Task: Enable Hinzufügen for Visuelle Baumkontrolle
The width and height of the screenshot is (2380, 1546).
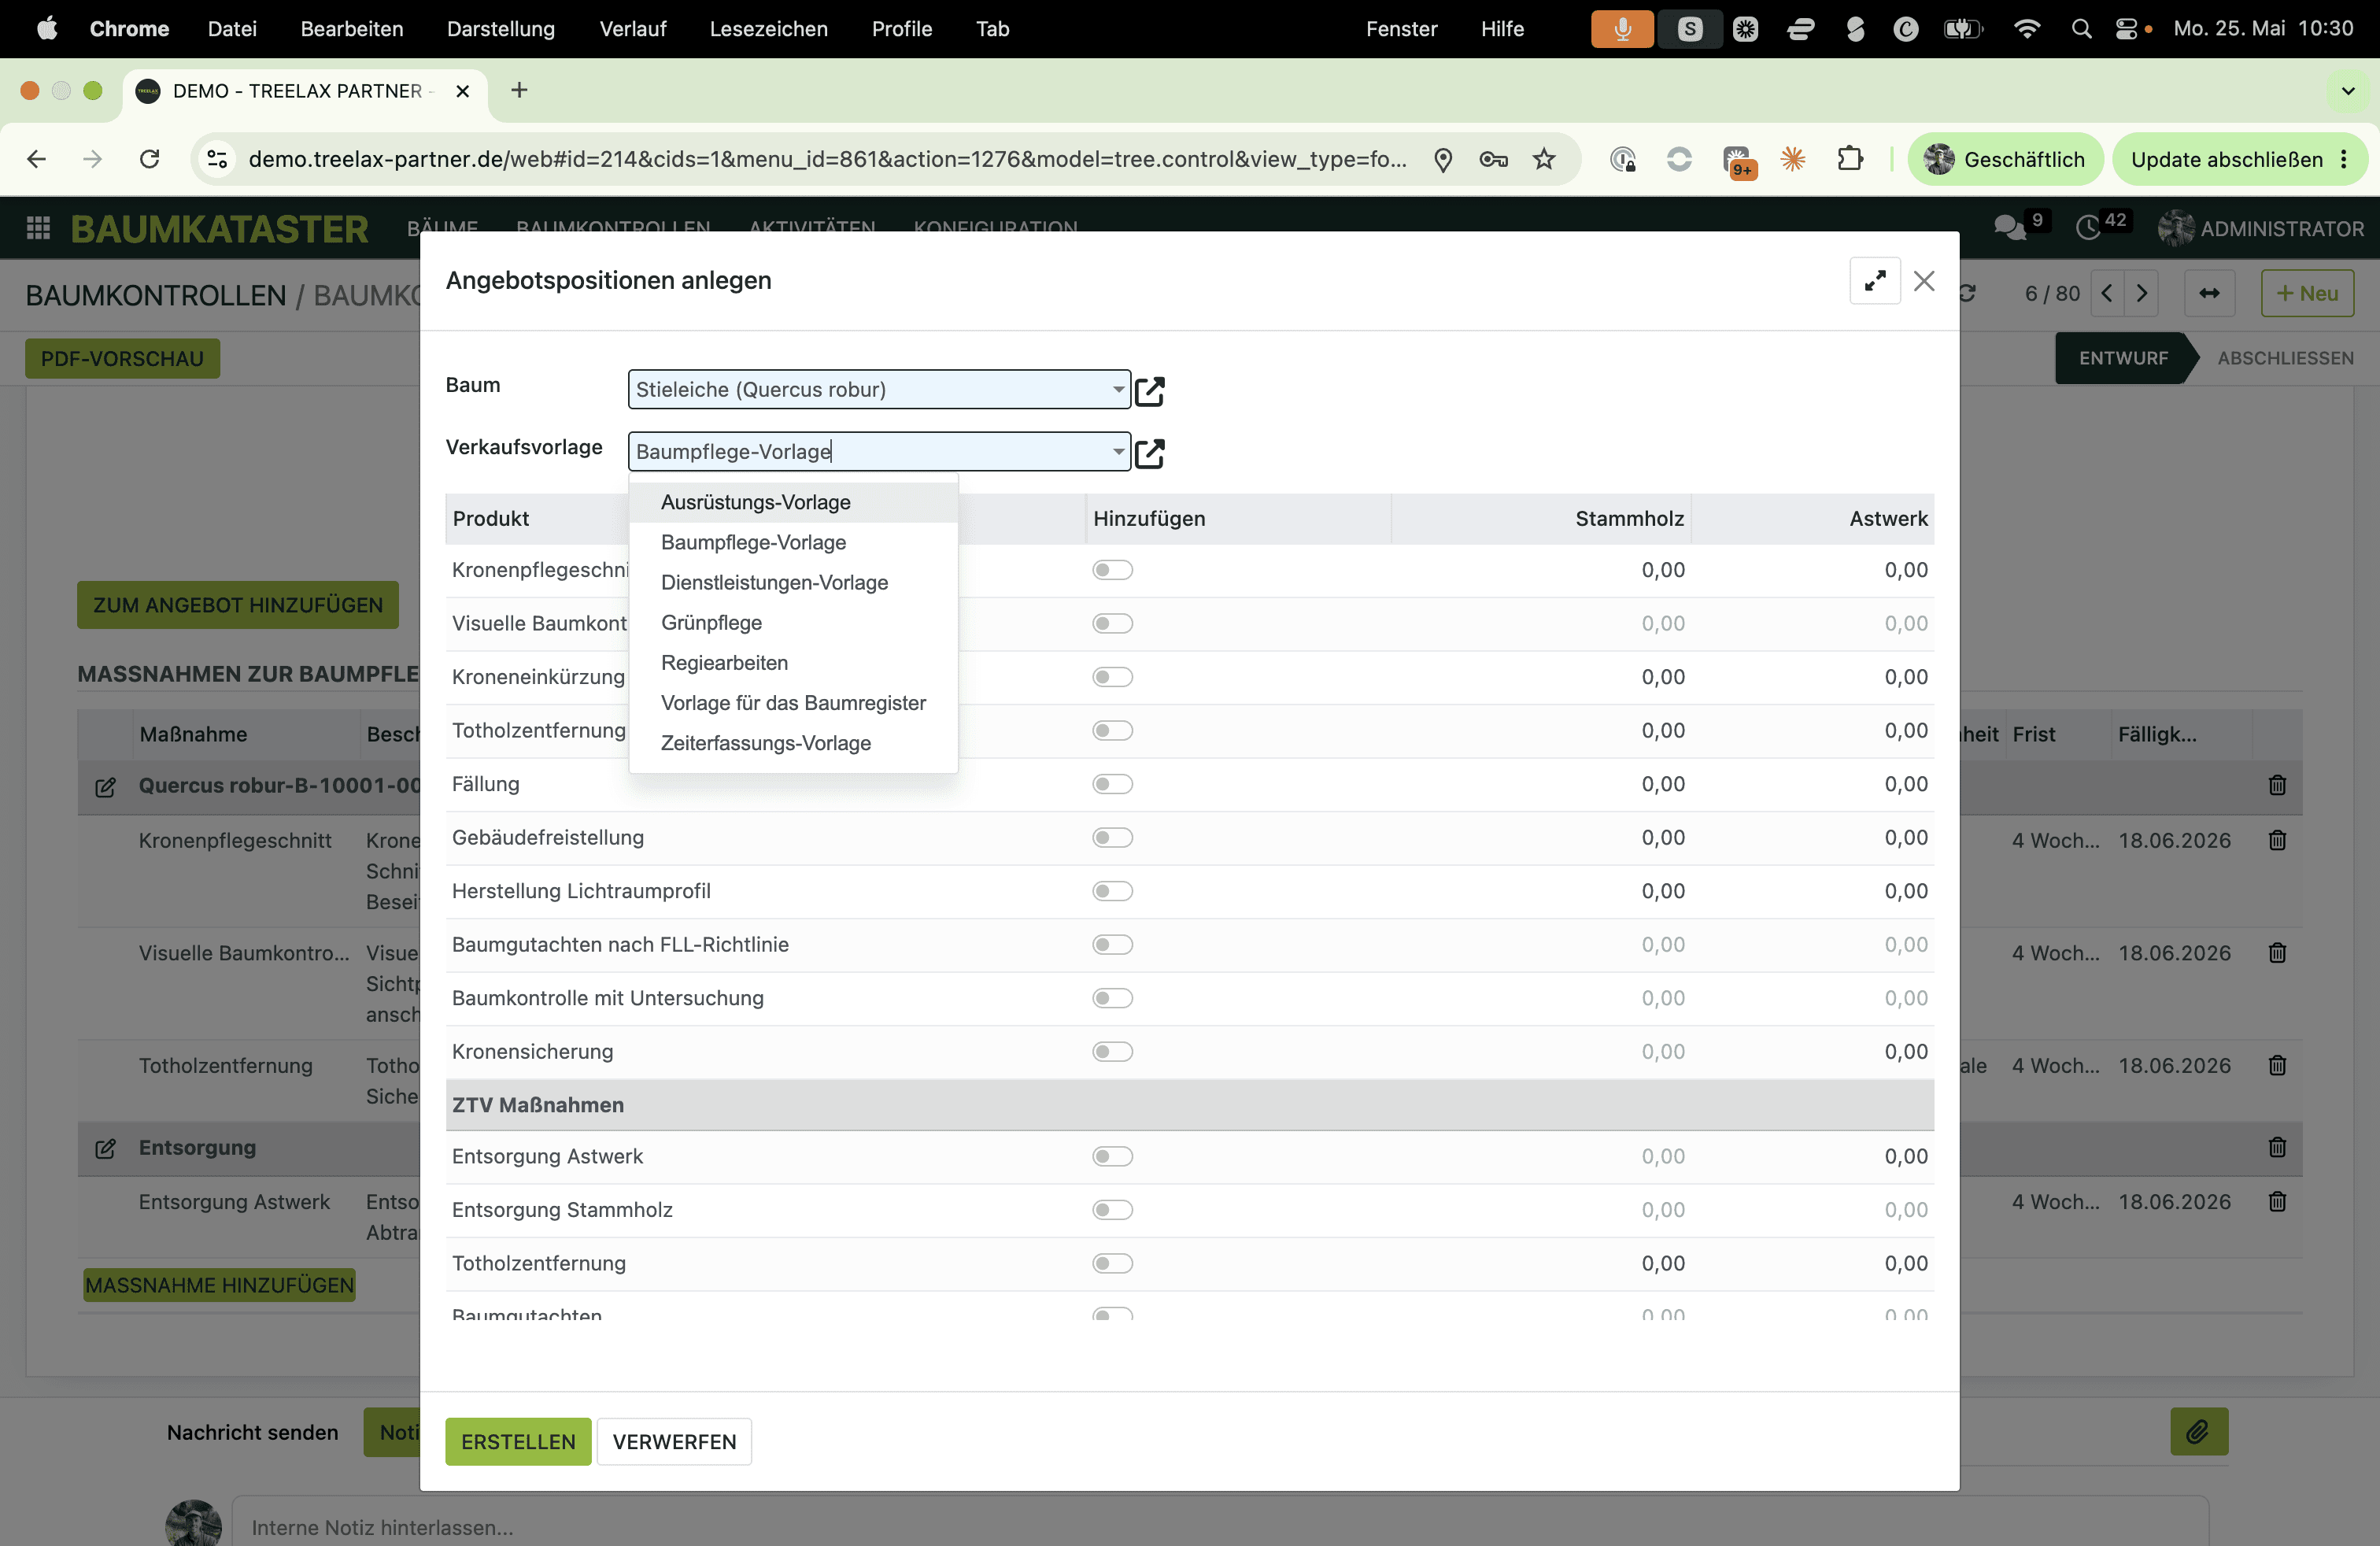Action: tap(1112, 624)
